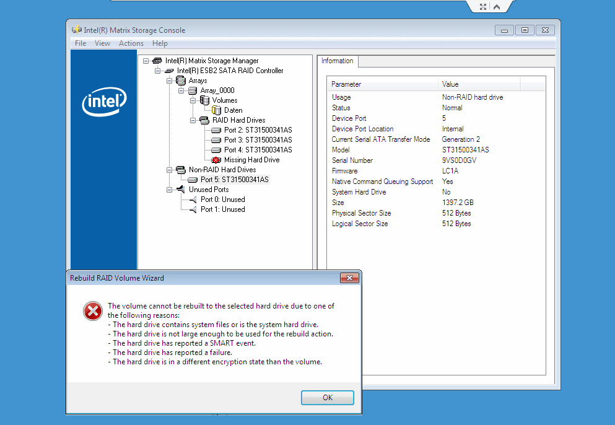
Task: Click the Status parameter row label
Action: pyautogui.click(x=341, y=108)
